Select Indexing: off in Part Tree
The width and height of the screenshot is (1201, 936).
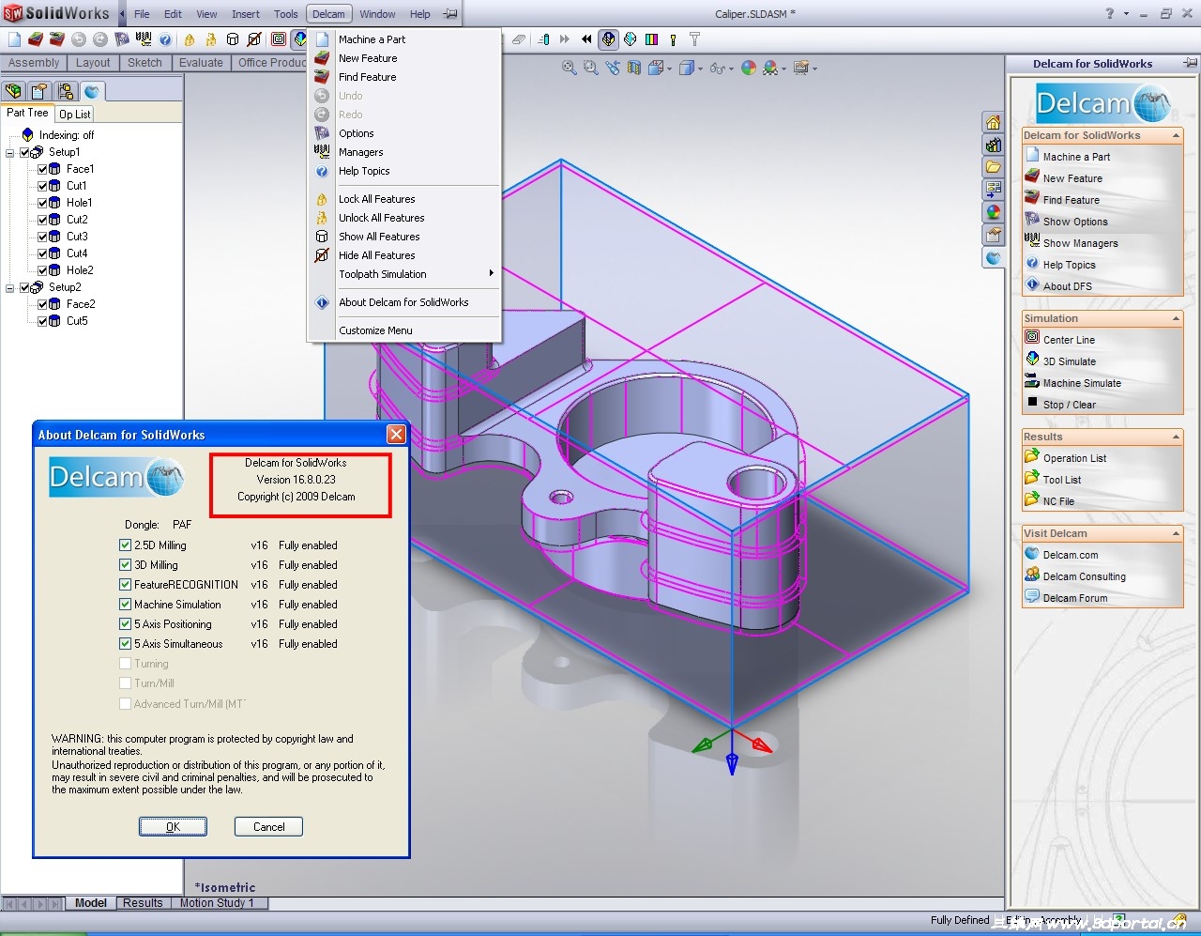(x=67, y=135)
